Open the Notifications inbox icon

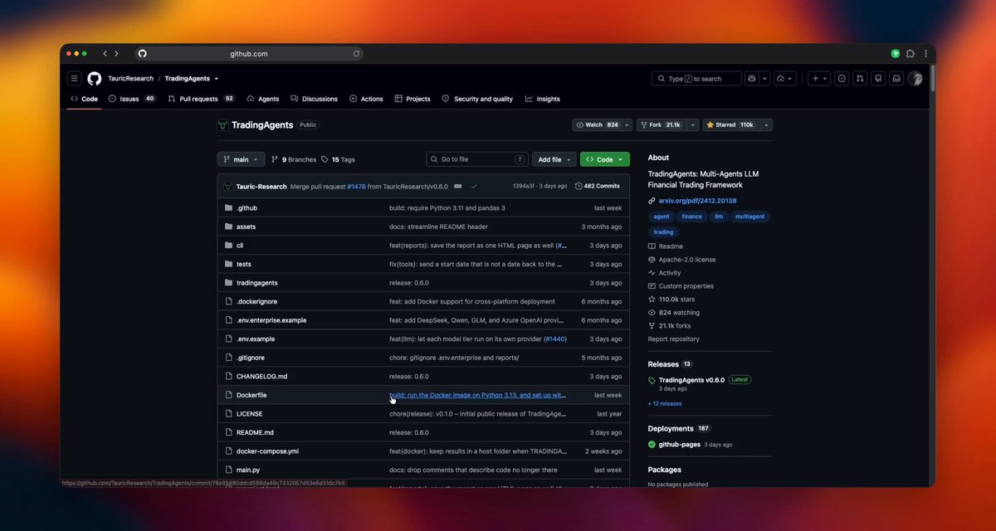pyautogui.click(x=896, y=79)
